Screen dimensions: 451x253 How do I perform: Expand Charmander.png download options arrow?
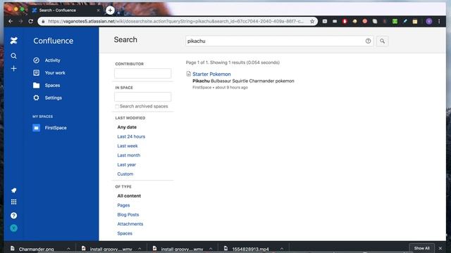tap(68, 249)
